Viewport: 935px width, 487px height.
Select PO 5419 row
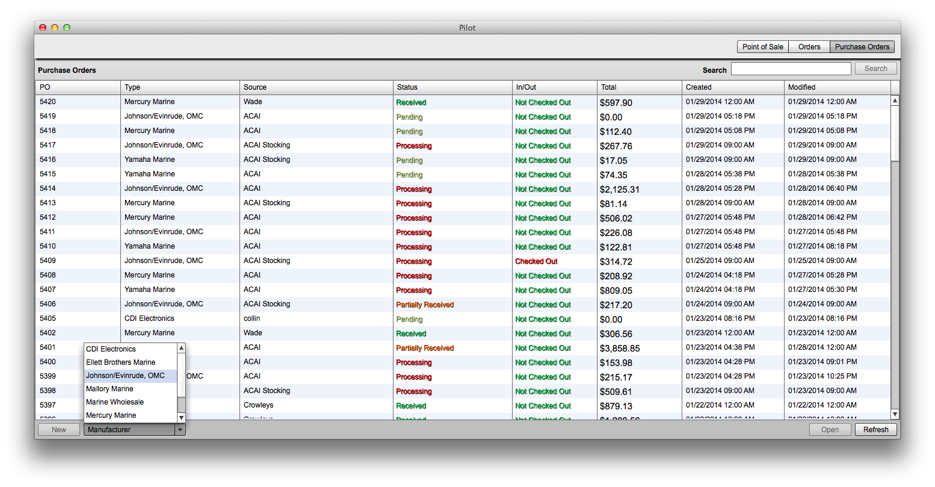coord(463,117)
